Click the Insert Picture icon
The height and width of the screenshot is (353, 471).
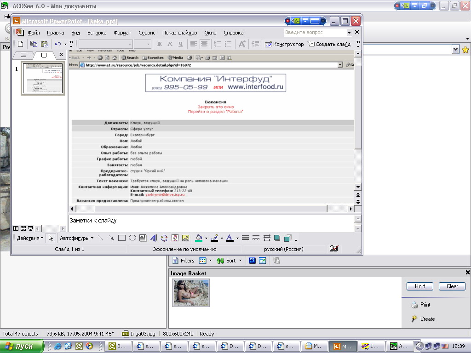(185, 238)
